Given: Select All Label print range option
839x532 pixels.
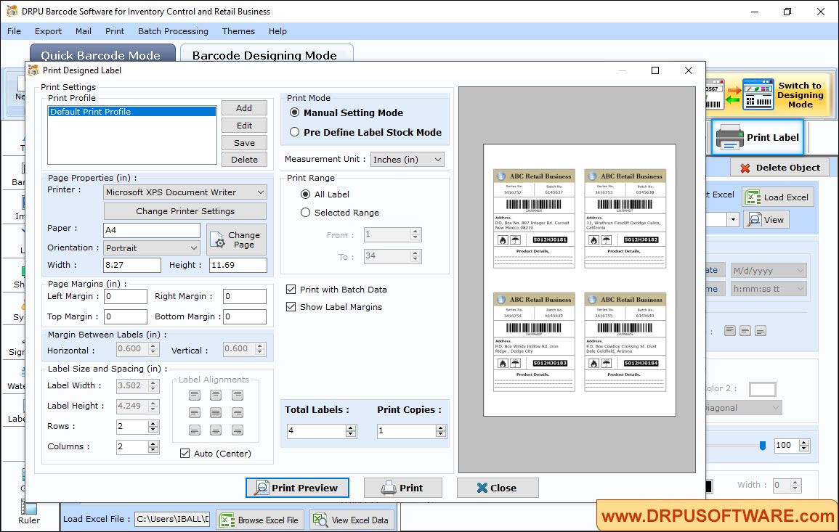Looking at the screenshot, I should (306, 194).
